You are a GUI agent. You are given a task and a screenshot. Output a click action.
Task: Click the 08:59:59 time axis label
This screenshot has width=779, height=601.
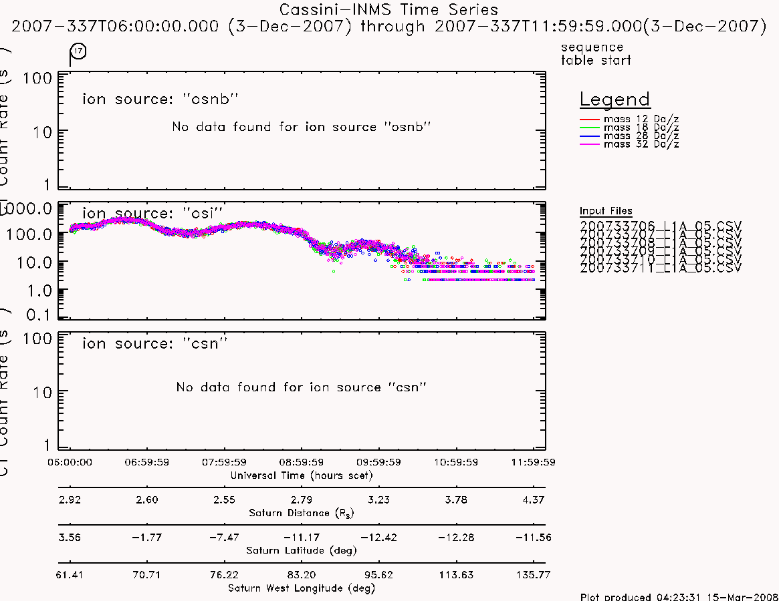point(301,462)
